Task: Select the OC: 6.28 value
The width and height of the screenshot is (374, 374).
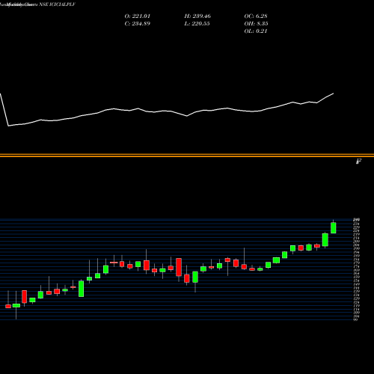Action: [x=256, y=16]
